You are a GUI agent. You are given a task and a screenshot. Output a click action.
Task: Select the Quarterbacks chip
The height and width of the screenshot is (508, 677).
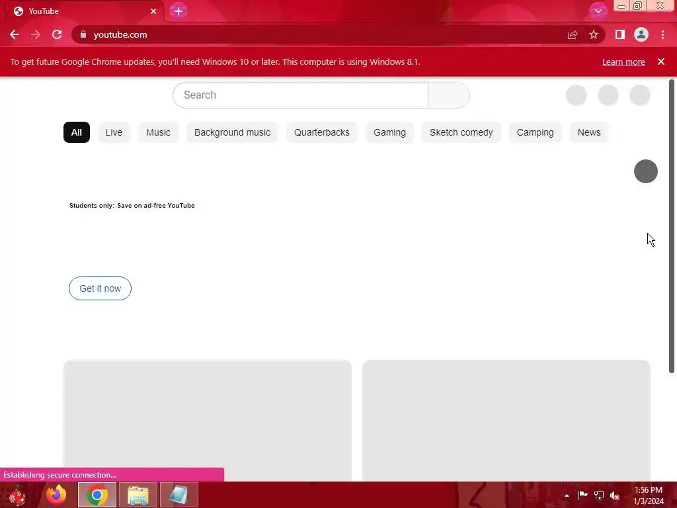pyautogui.click(x=322, y=132)
